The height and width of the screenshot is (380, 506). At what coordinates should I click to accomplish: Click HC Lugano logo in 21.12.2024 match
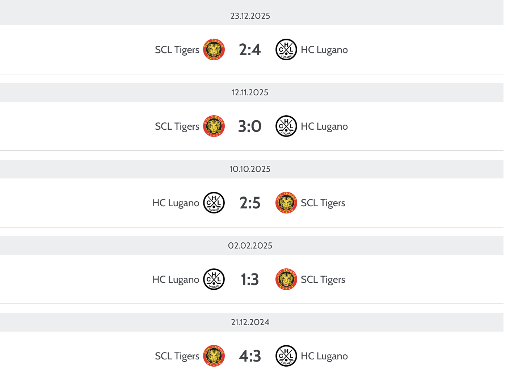pos(286,356)
